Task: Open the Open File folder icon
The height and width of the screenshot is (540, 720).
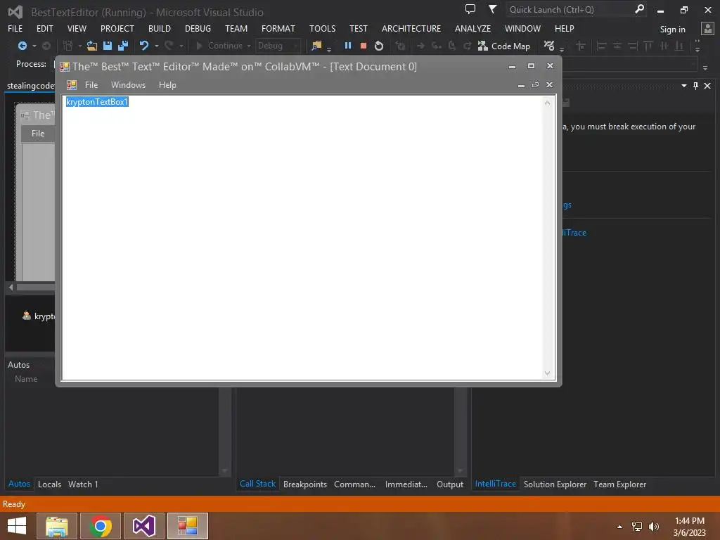Action: click(x=92, y=46)
